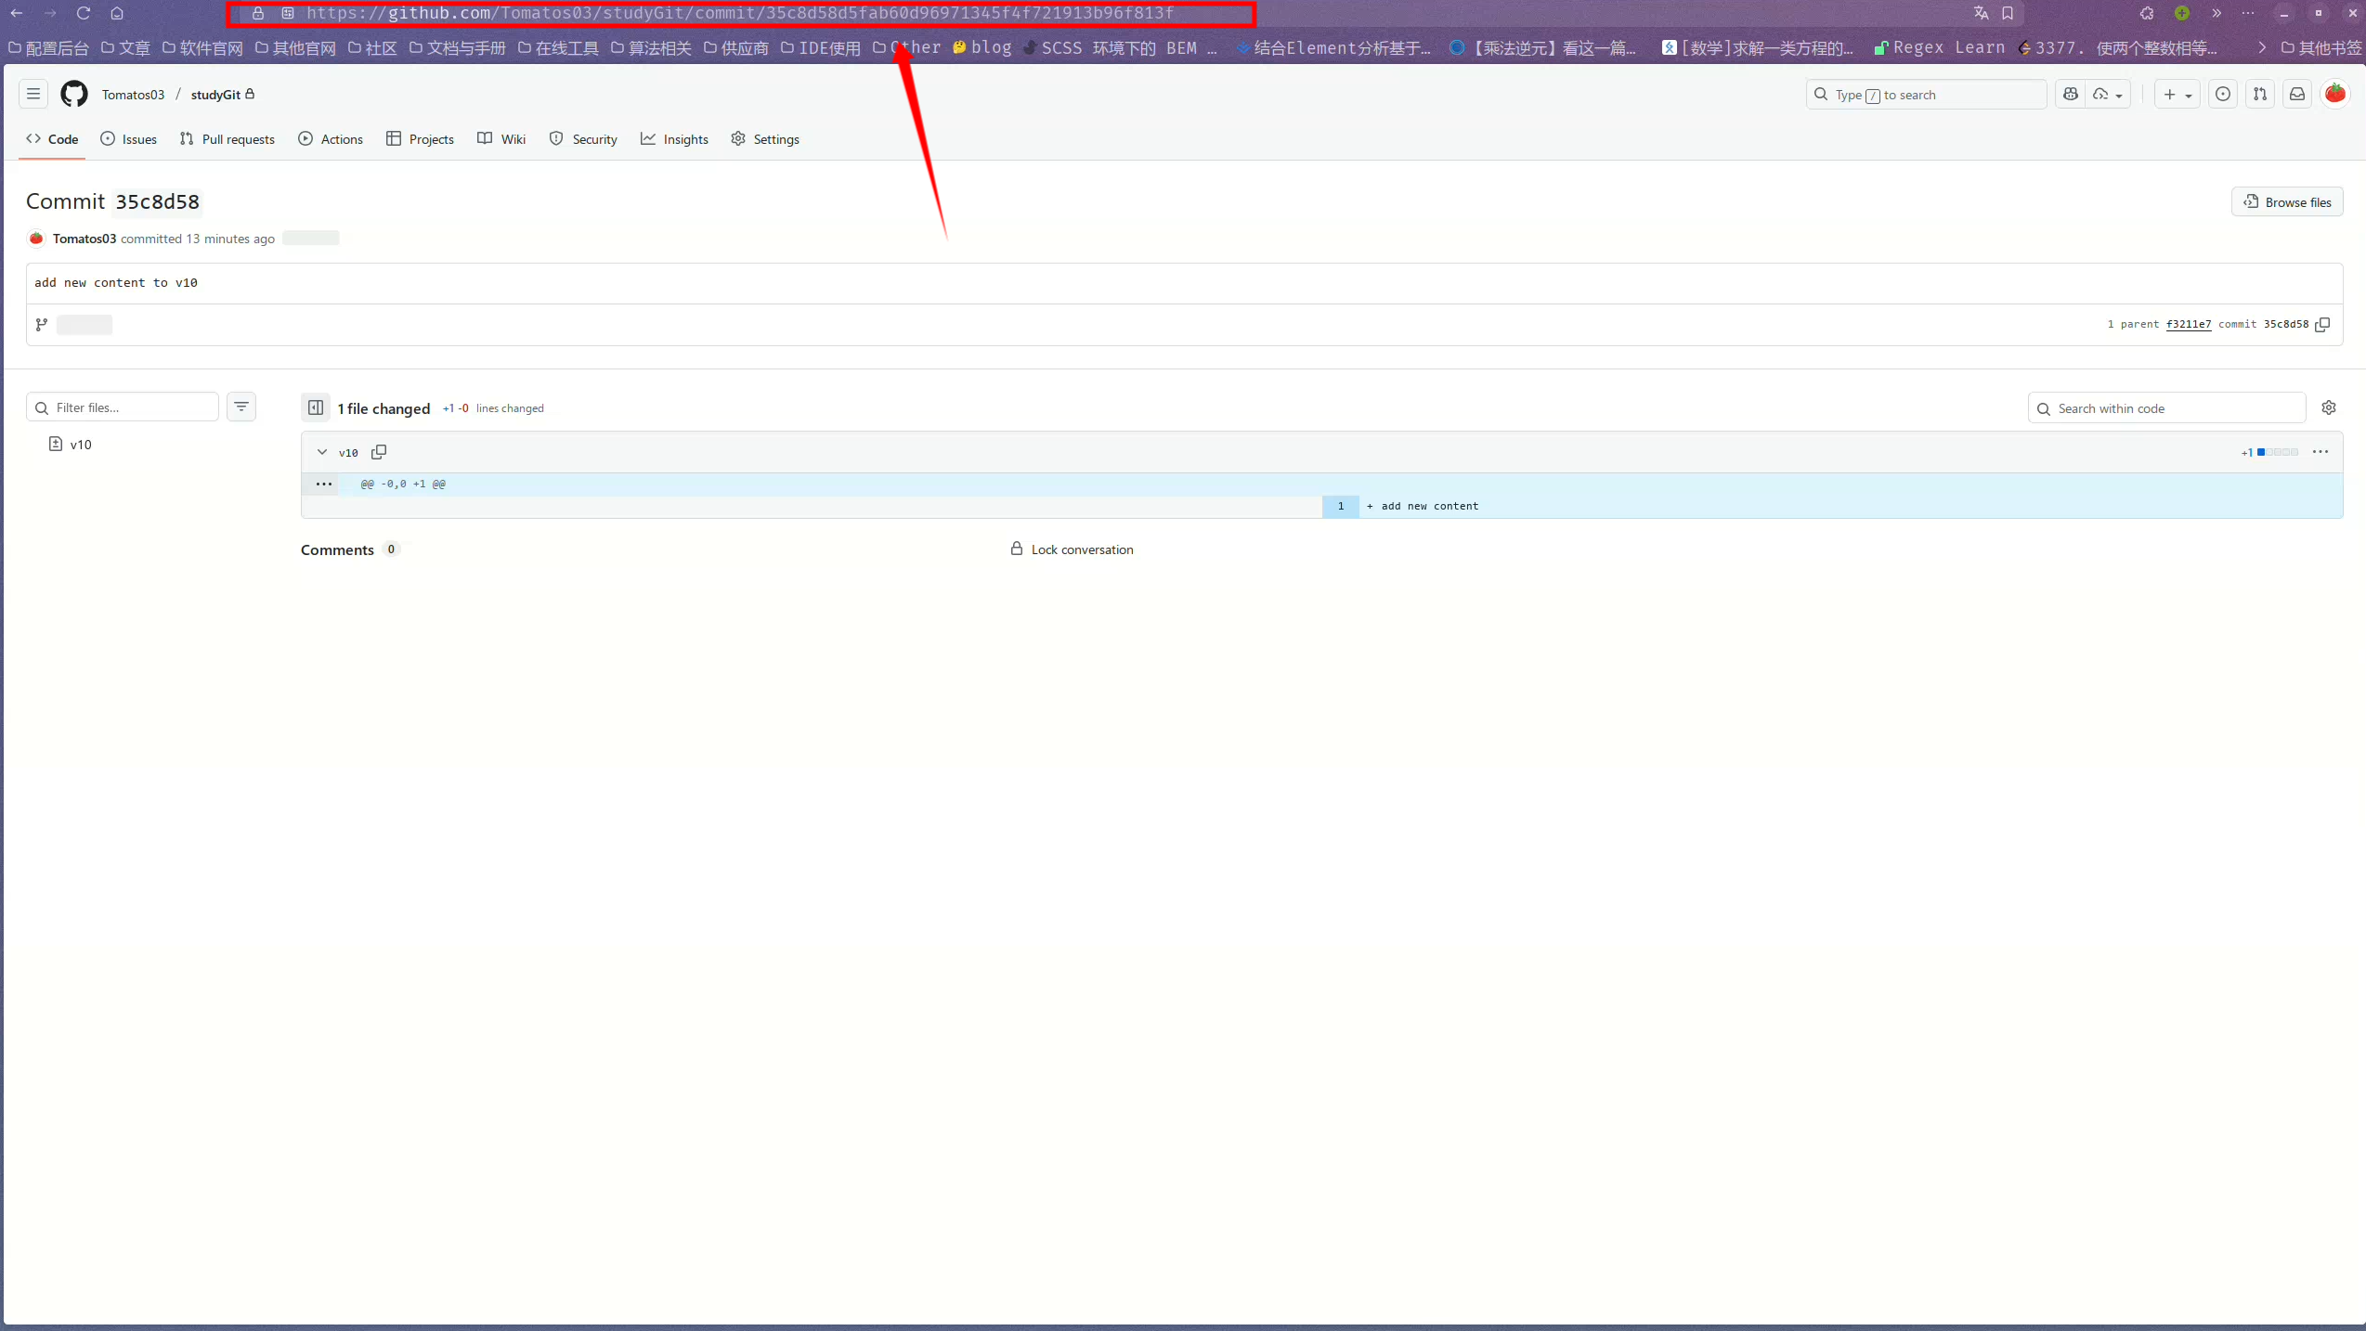Click the GitHub Octocat logo
Image resolution: width=2366 pixels, height=1331 pixels.
(73, 94)
